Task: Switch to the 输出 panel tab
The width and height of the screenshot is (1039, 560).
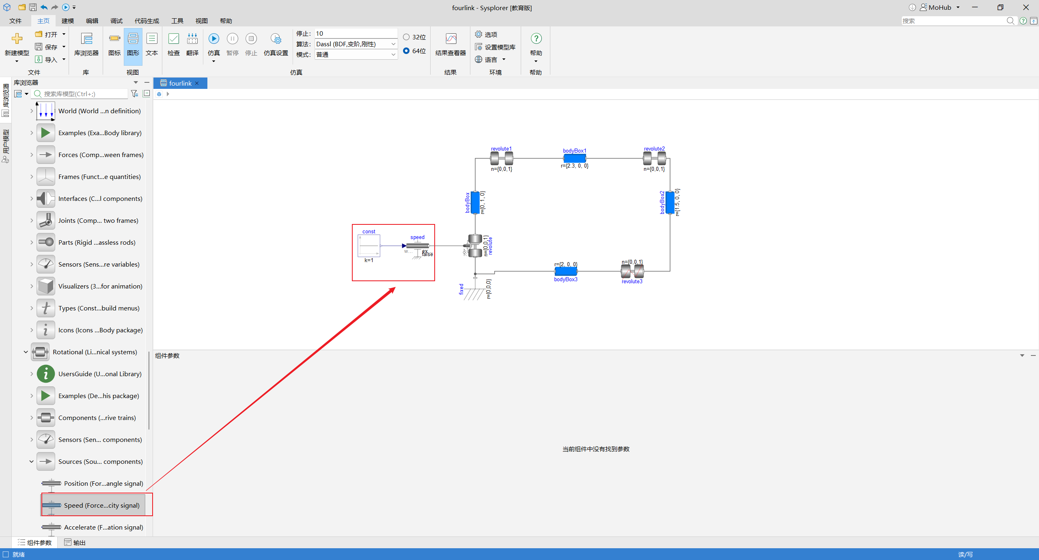Action: tap(75, 543)
